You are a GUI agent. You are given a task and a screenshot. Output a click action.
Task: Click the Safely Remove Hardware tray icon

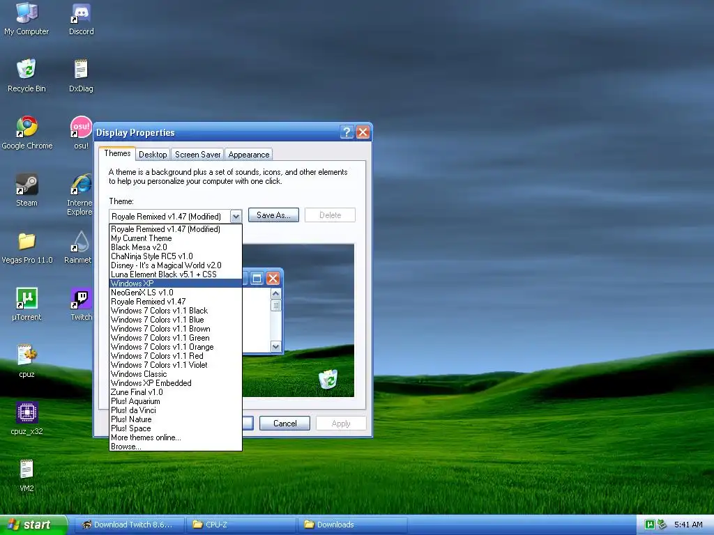(661, 525)
